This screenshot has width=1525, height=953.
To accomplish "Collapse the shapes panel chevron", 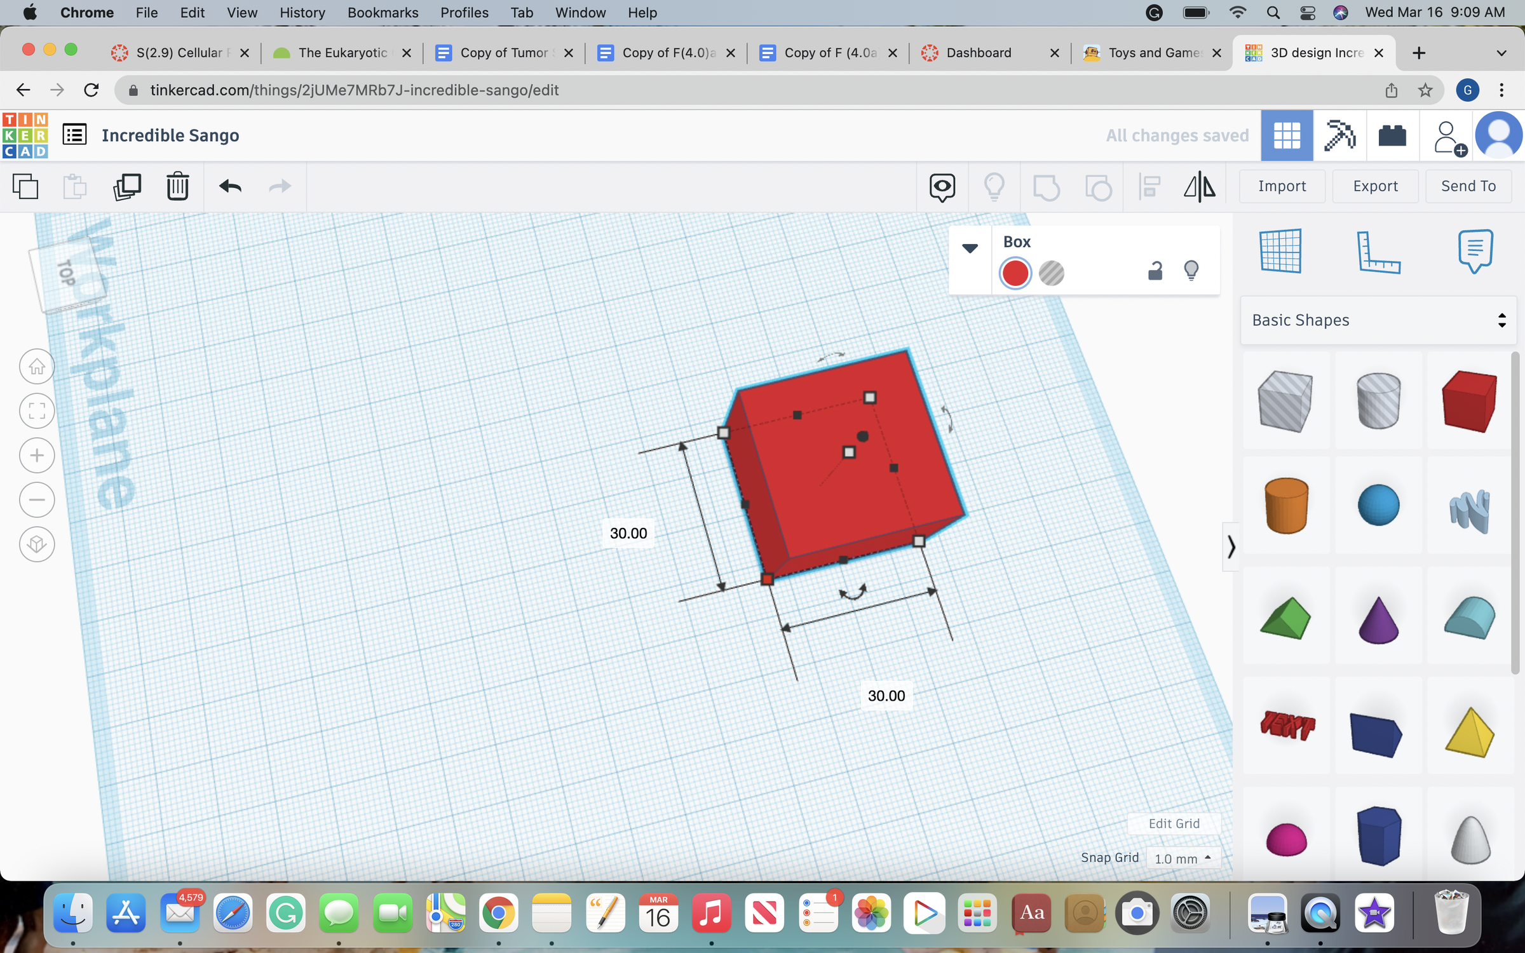I will (x=1231, y=546).
